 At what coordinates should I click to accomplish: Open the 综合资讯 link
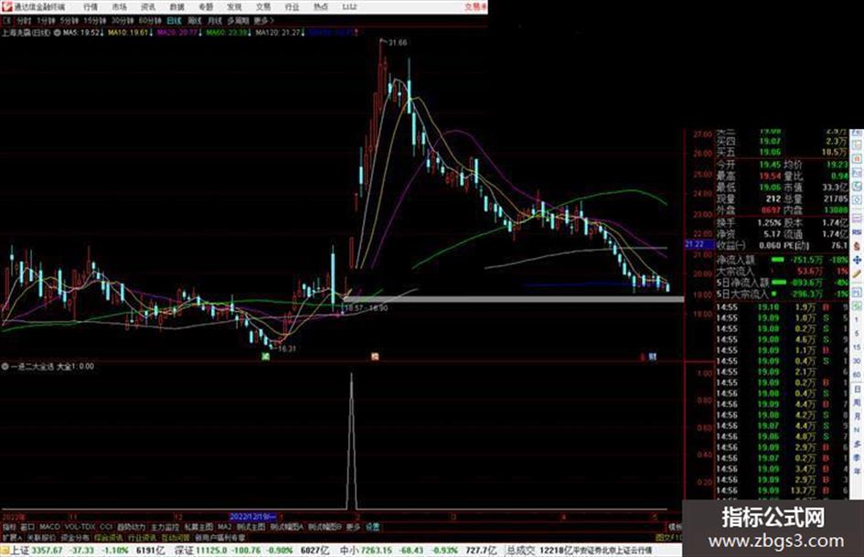[109, 537]
